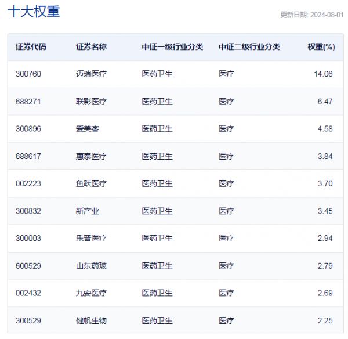
Task: Select security code 600529
Action: click(28, 266)
